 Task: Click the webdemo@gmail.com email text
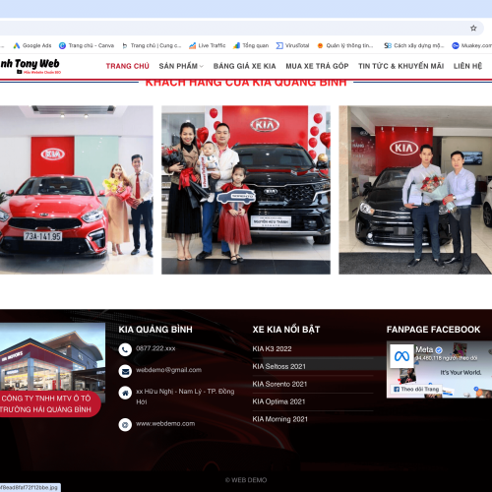coord(168,370)
